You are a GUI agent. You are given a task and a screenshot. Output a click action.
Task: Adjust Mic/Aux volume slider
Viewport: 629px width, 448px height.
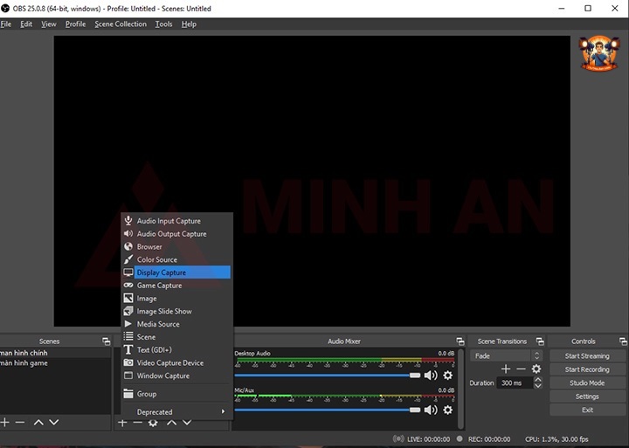[328, 410]
